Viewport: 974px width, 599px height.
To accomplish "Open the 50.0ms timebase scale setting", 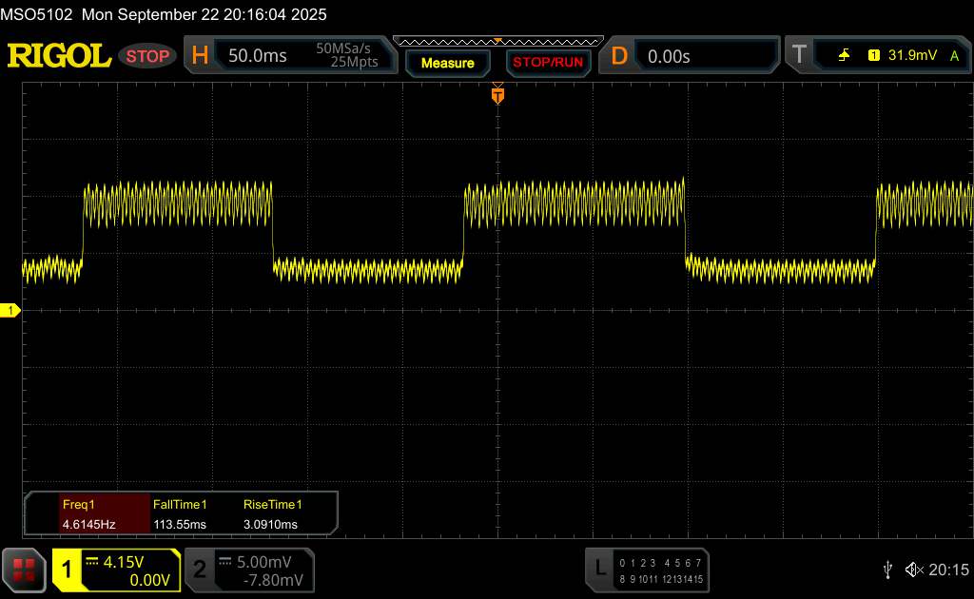I will [258, 56].
